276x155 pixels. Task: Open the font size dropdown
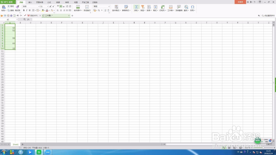[x=48, y=7]
